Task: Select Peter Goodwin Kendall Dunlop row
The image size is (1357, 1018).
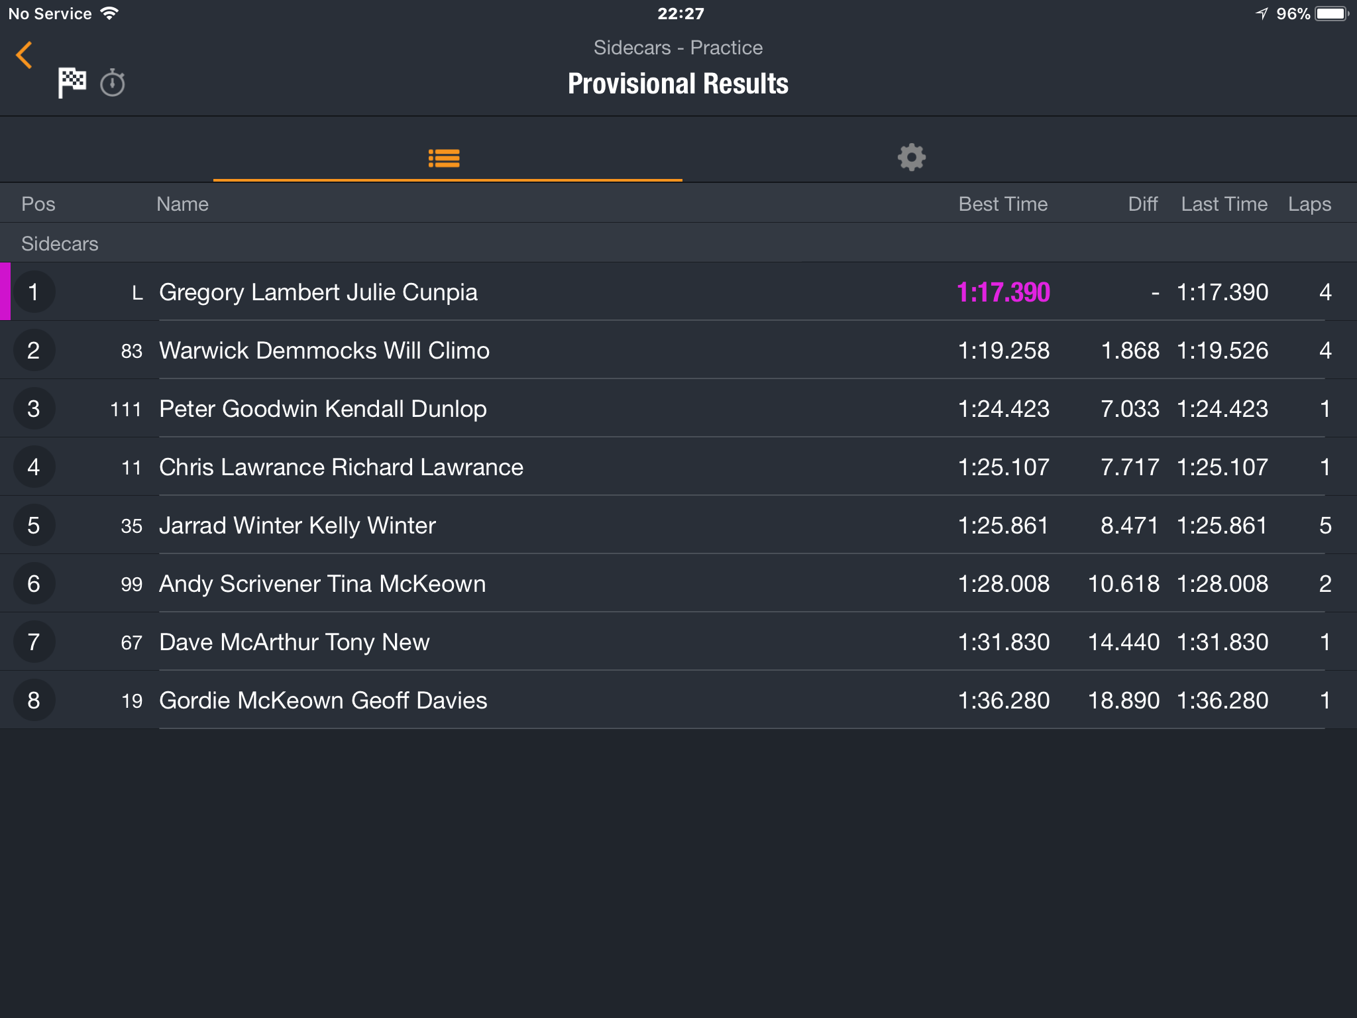Action: pos(678,408)
